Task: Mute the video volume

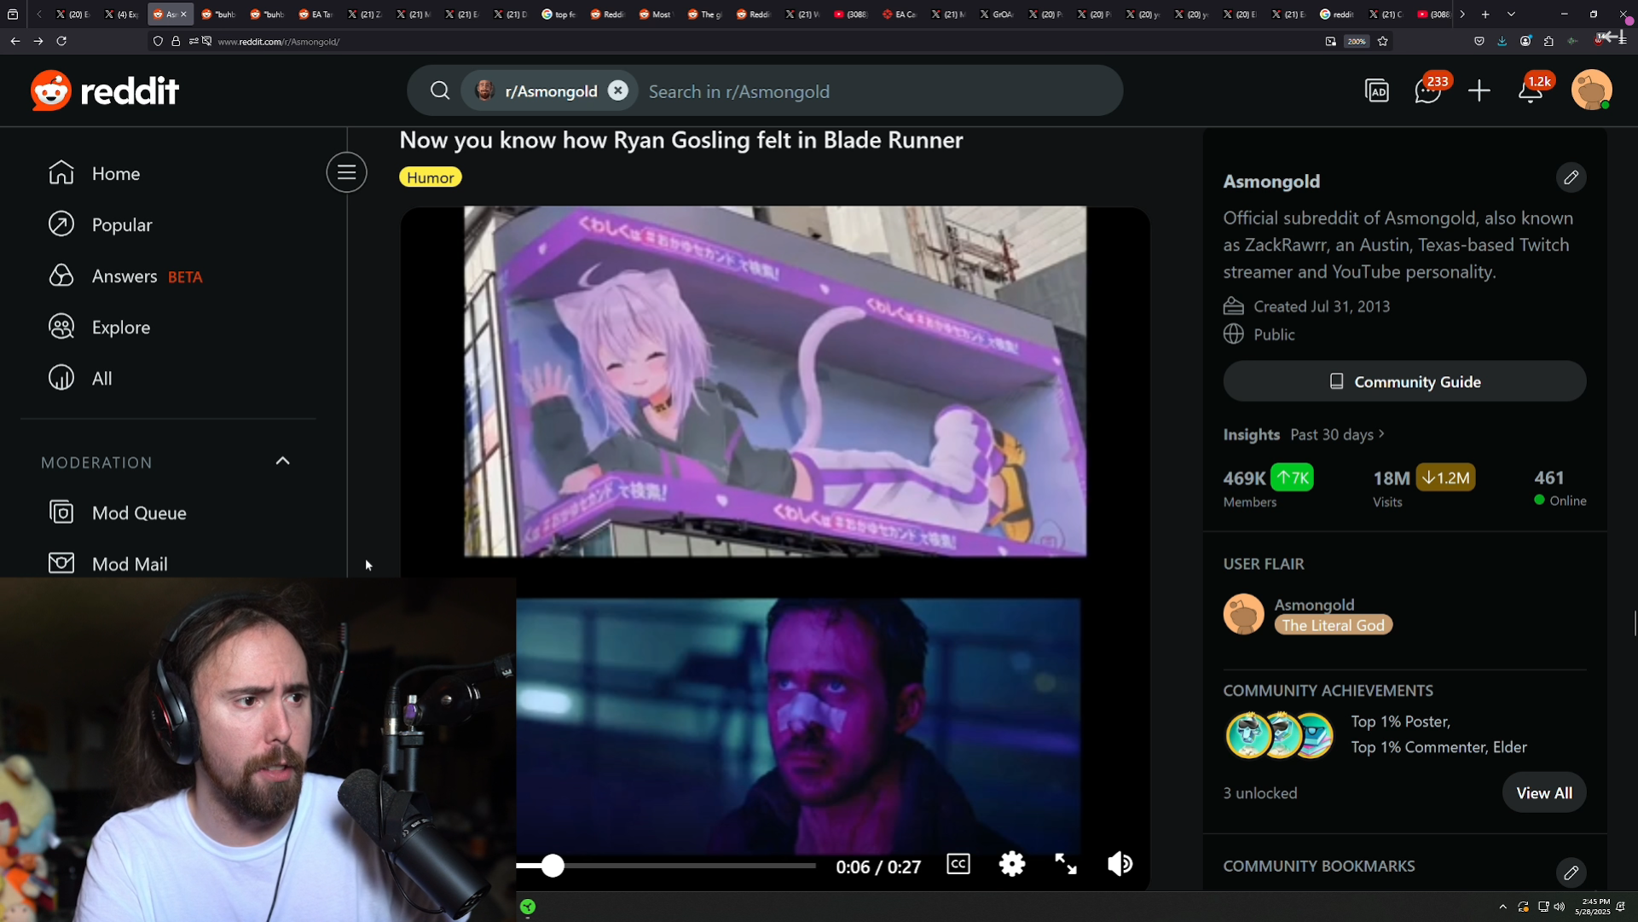Action: pos(1120,865)
